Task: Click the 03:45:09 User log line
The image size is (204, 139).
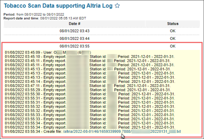Action: (x=48, y=52)
